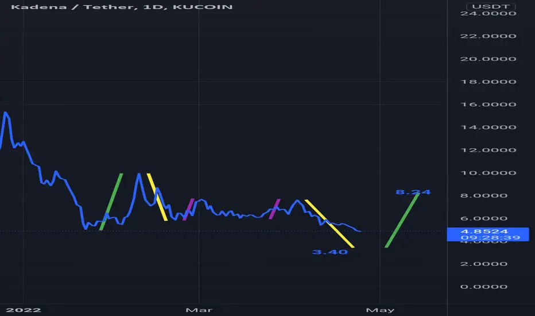Click the 18.0000 price axis label
535x316 pixels.
coord(489,82)
